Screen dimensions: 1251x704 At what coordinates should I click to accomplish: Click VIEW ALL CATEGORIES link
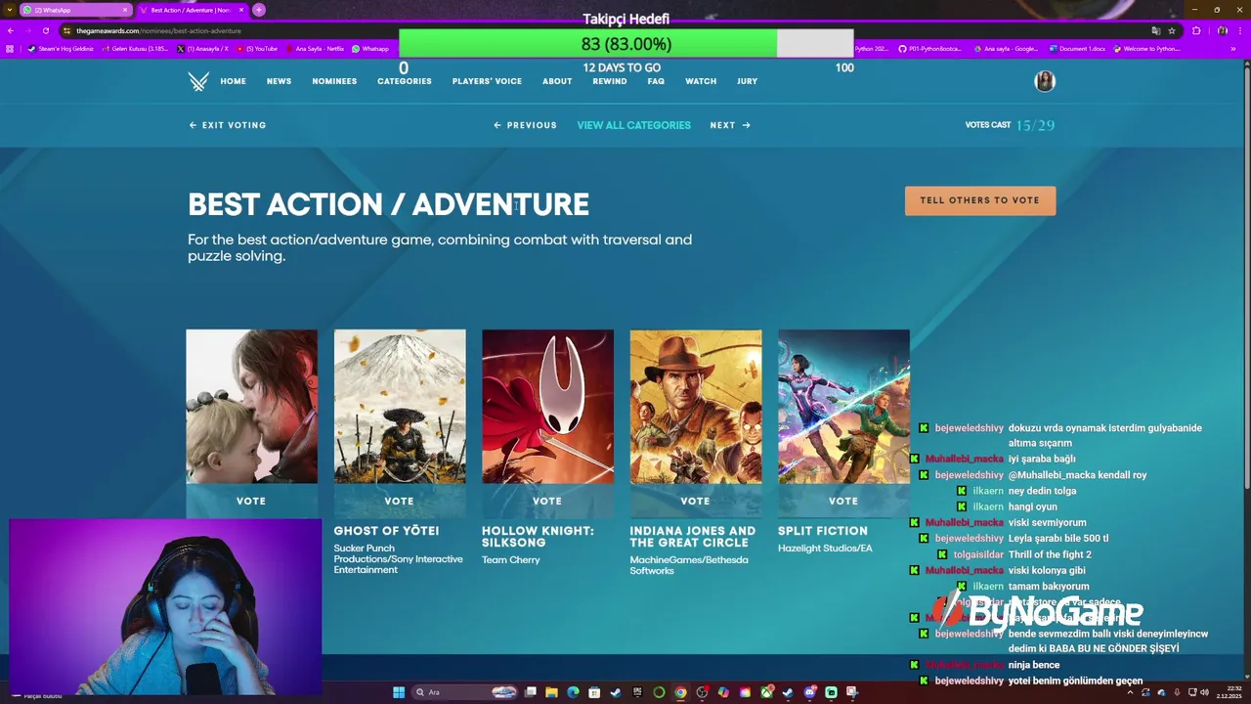[633, 125]
